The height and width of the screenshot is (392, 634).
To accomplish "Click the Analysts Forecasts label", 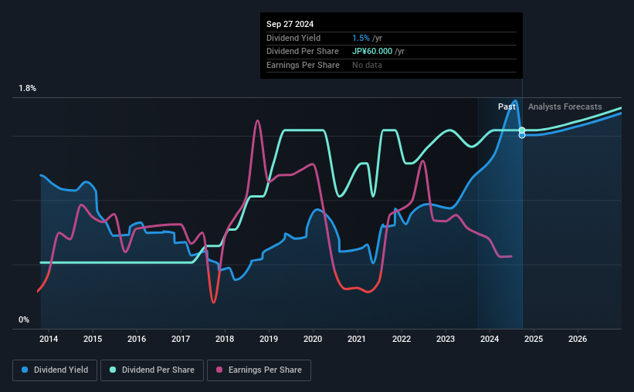I will point(564,106).
